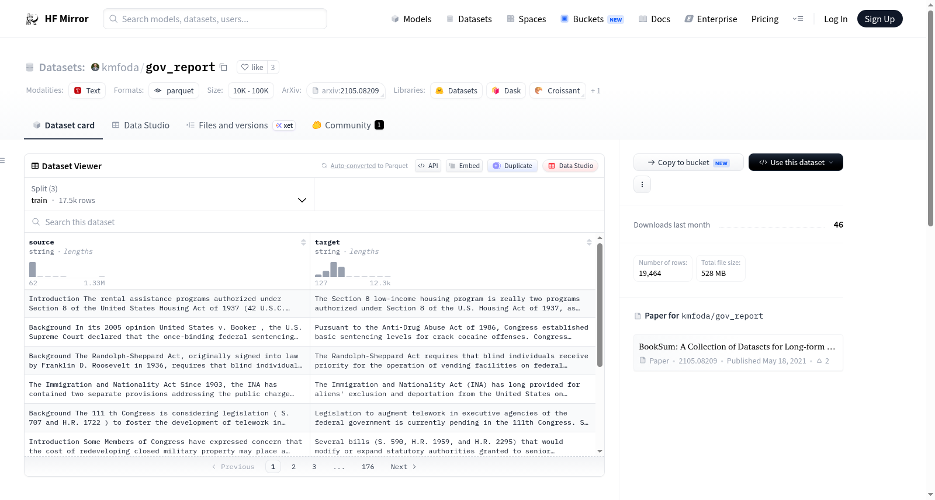Open the kmfoda user avatar
935x500 pixels.
(x=95, y=67)
